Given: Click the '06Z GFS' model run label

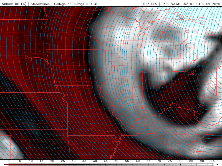Looking at the screenshot, I should [150, 4].
